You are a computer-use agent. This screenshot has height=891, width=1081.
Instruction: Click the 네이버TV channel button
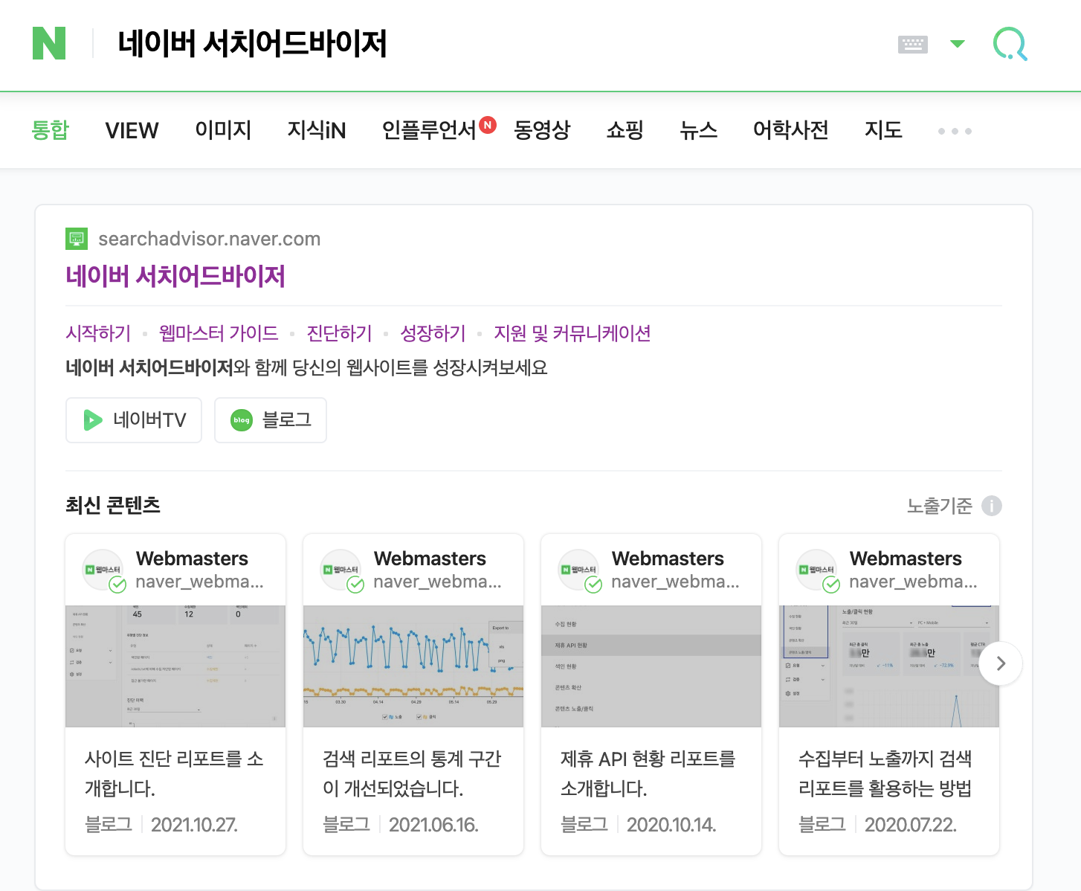click(x=134, y=420)
